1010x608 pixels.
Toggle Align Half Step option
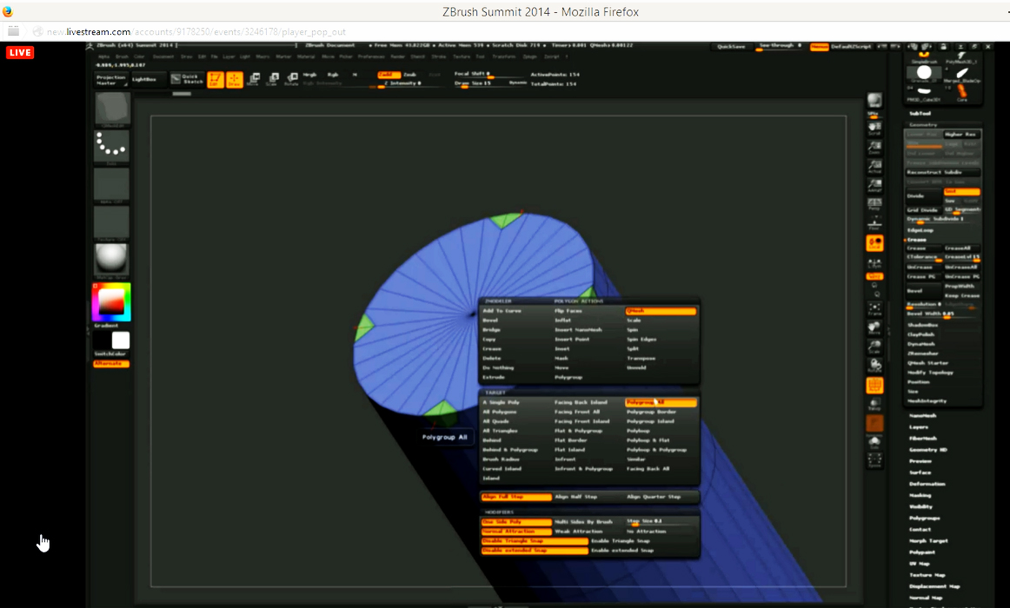click(587, 497)
